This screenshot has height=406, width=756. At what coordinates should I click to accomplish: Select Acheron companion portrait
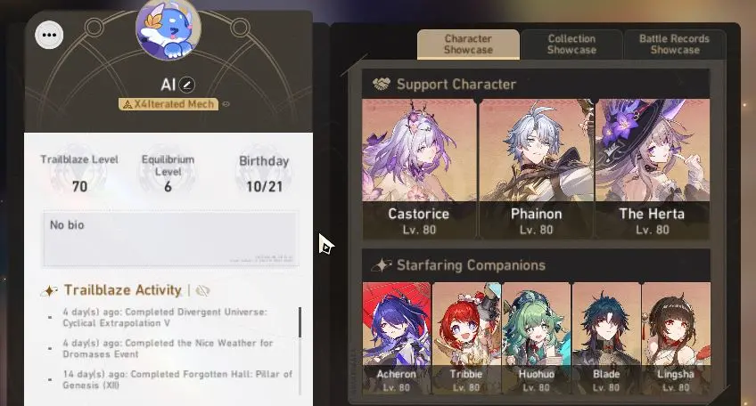(397, 338)
